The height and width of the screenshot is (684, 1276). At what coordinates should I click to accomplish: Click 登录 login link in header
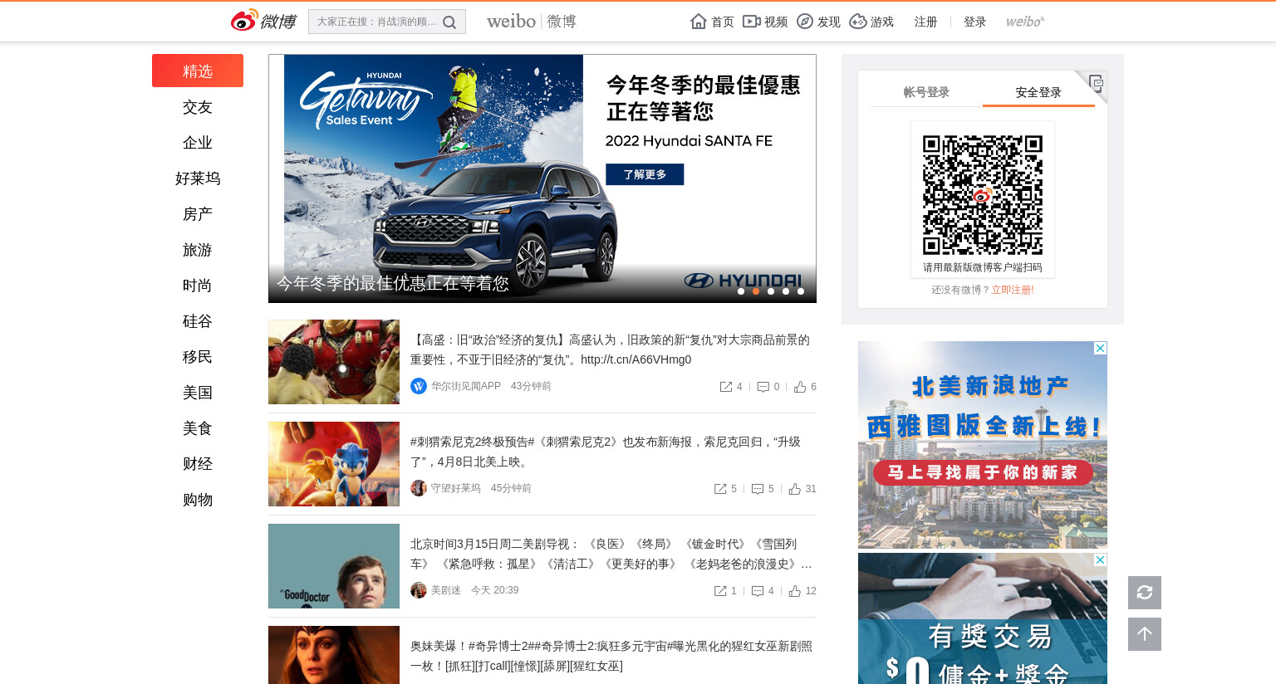pos(974,22)
